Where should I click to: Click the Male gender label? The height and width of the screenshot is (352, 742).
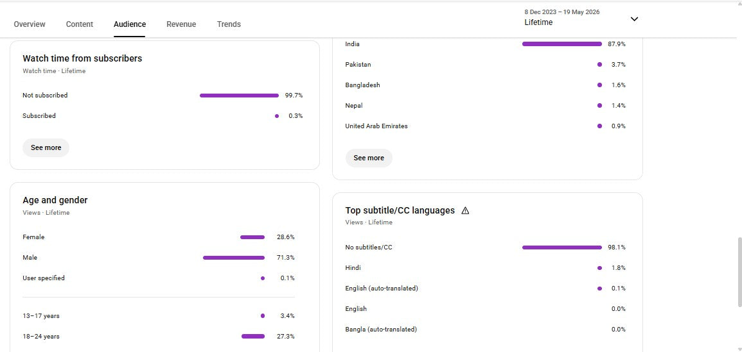[30, 258]
